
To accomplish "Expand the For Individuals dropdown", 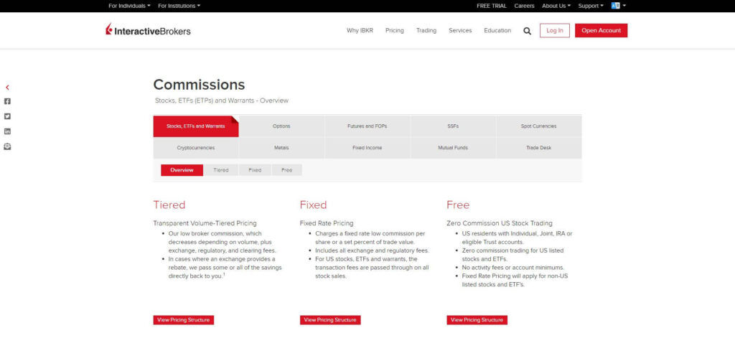I will [129, 6].
